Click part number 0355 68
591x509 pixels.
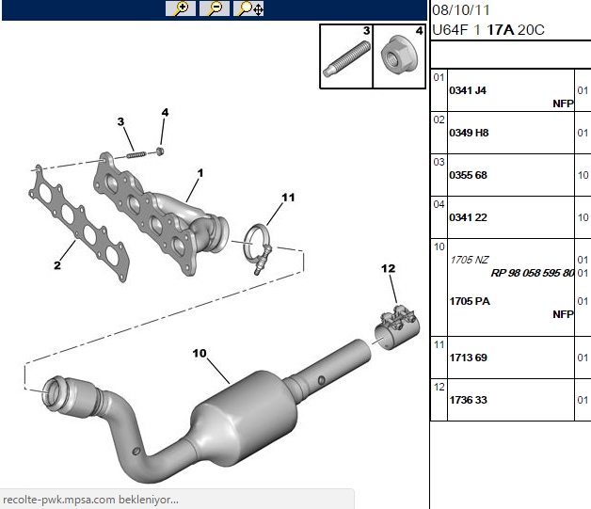coord(468,175)
